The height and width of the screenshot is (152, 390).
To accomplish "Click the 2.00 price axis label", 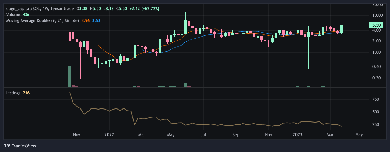I will coord(377,41).
